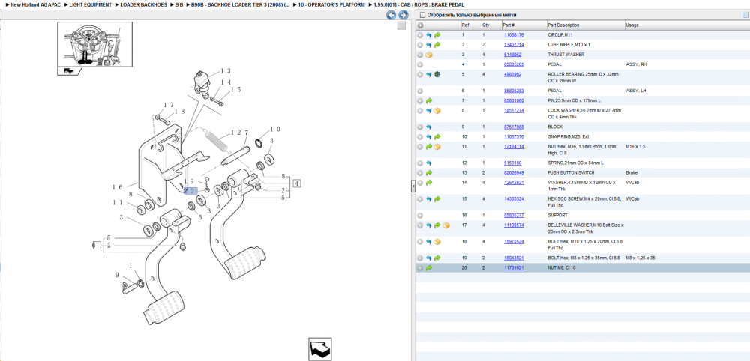750x361 pixels.
Task: Tick the 'Отобразить только выбранные метки' checkbox
Action: click(x=421, y=15)
